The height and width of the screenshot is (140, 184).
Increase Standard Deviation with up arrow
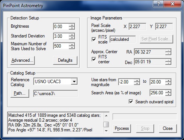(72, 34)
